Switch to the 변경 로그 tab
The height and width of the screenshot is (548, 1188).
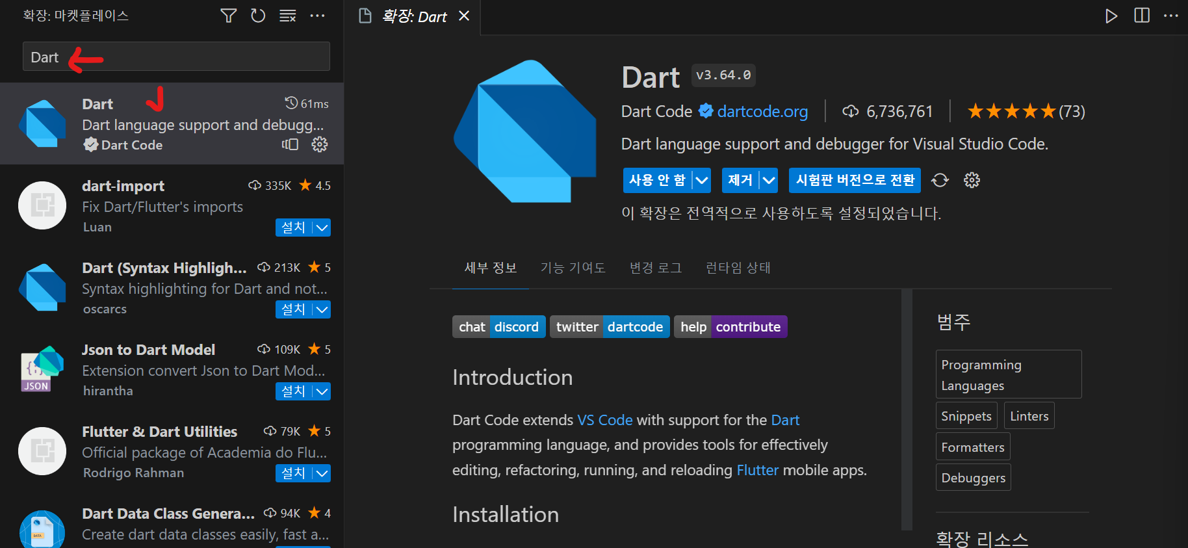656,268
